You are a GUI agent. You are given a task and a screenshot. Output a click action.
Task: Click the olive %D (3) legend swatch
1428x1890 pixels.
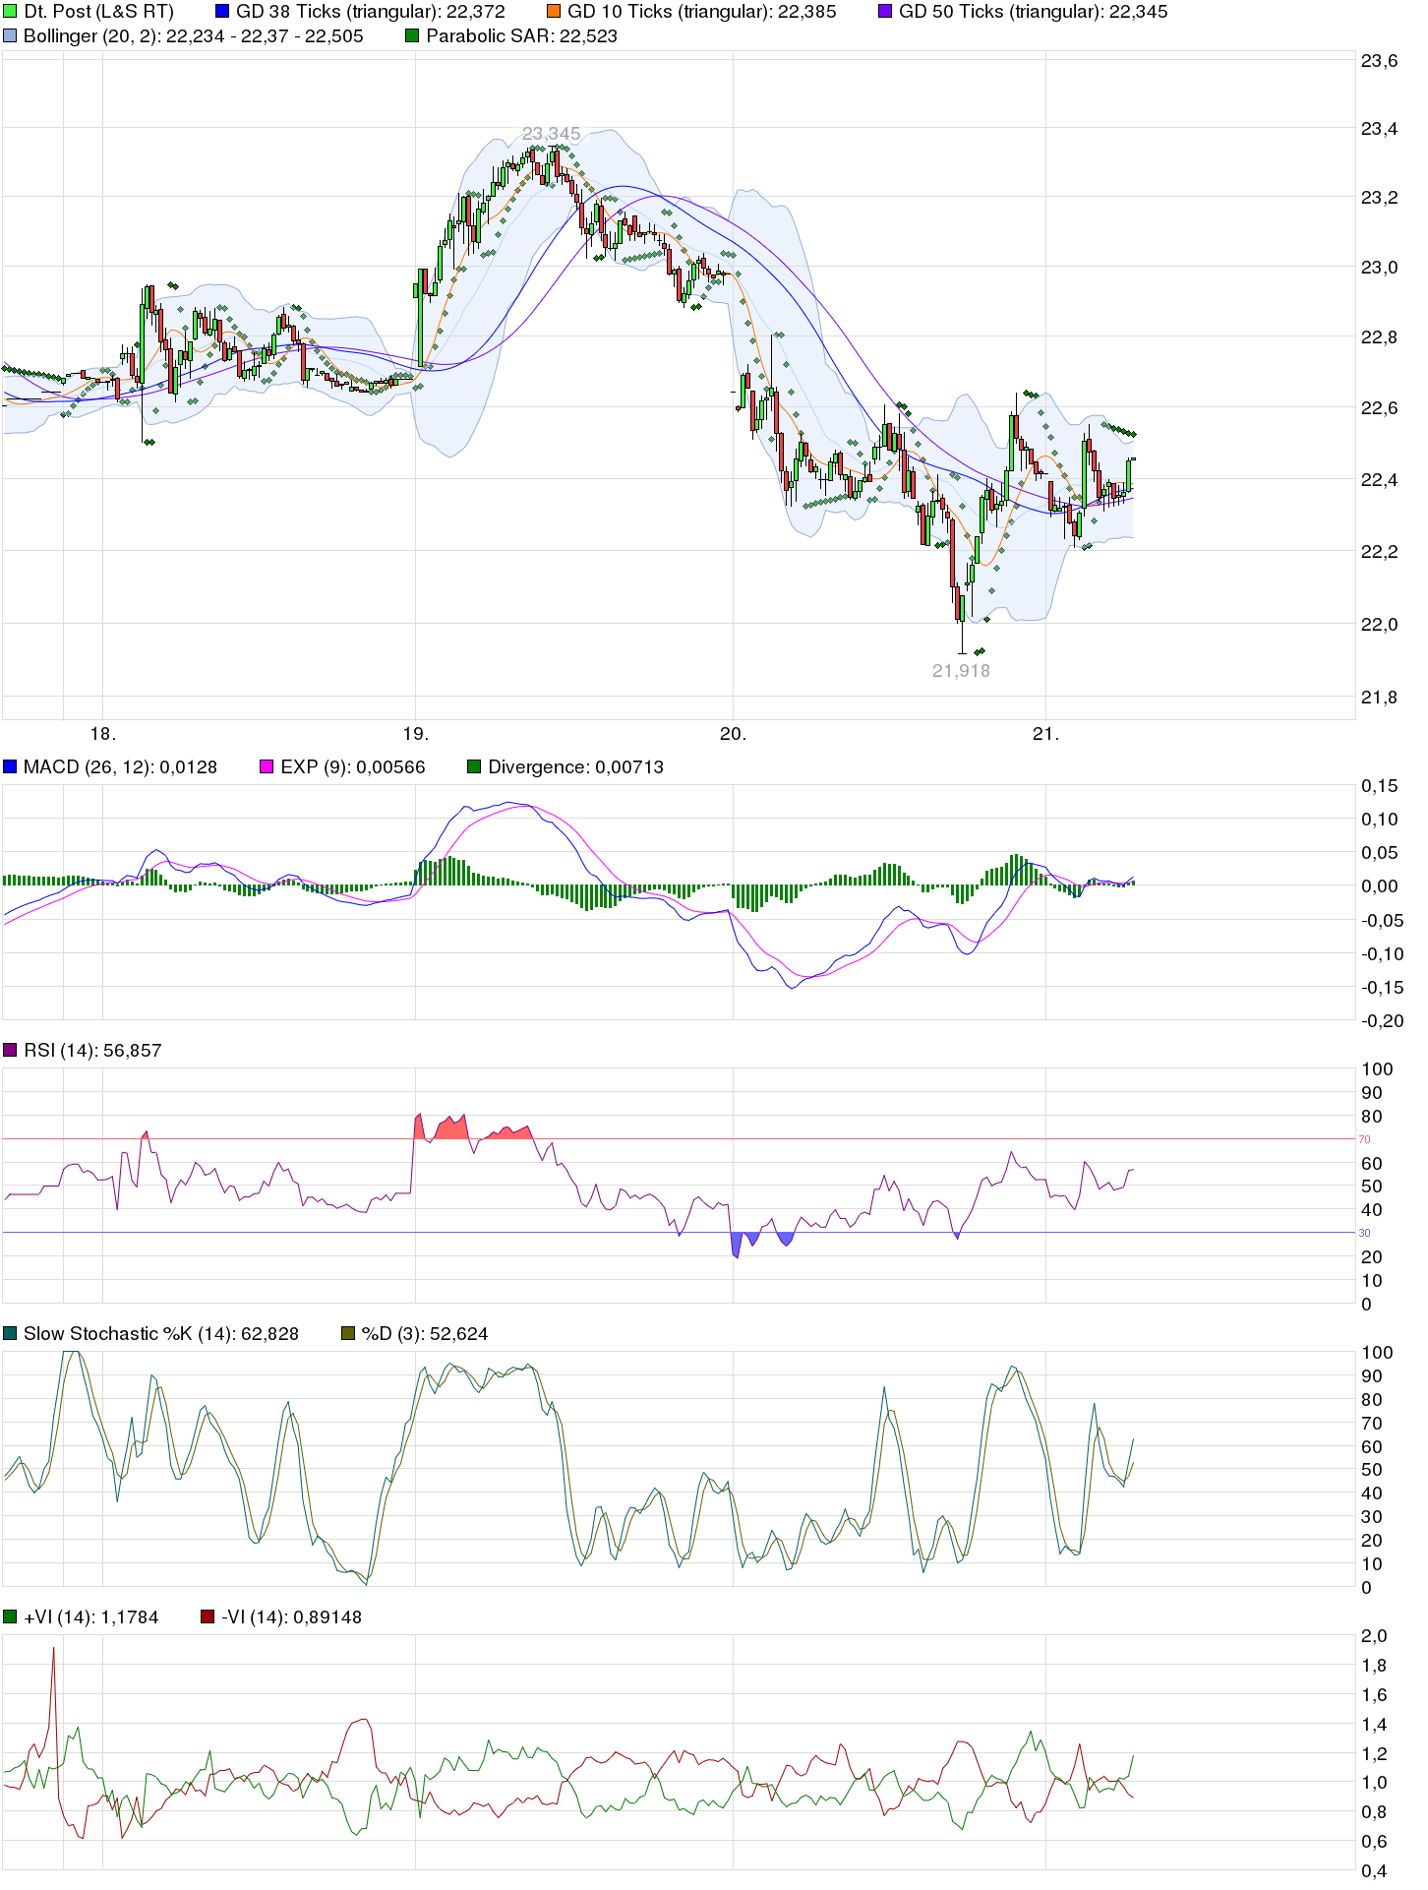[347, 1333]
